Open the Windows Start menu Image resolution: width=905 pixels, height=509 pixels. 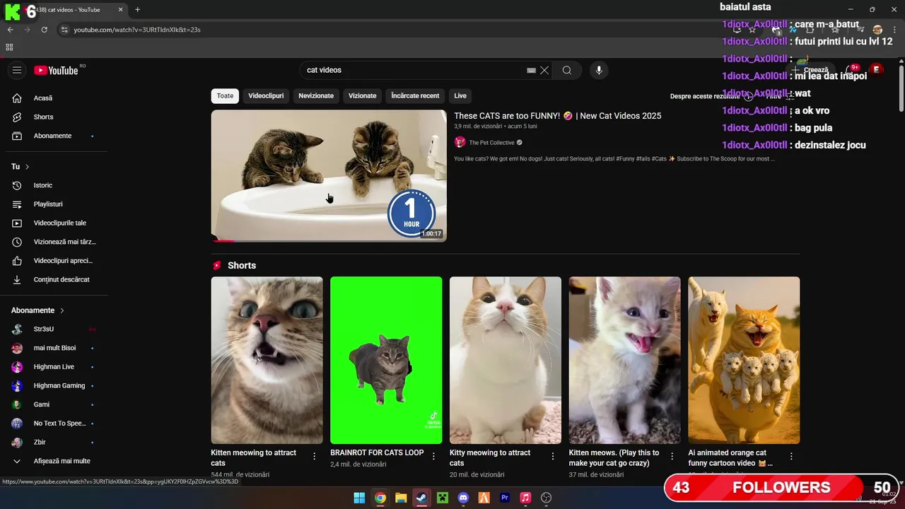[x=359, y=498]
